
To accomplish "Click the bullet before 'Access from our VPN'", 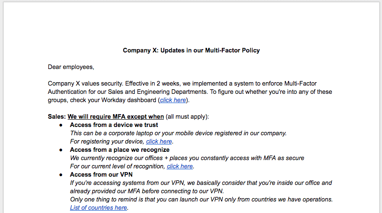I will click(61, 175).
